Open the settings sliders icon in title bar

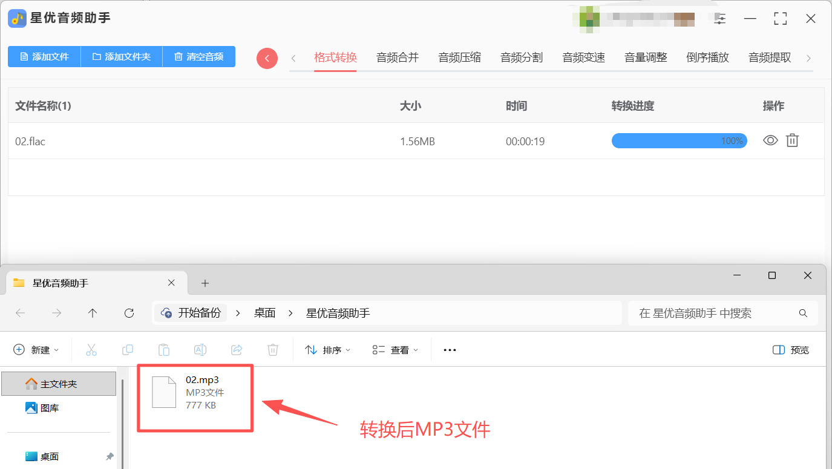point(720,19)
